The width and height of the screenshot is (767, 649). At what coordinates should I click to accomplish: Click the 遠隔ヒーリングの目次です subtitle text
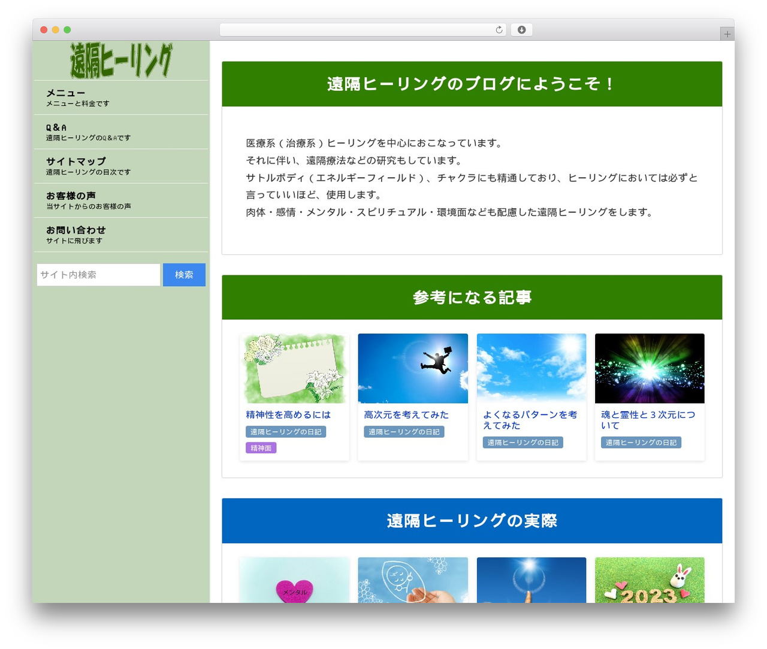(88, 172)
